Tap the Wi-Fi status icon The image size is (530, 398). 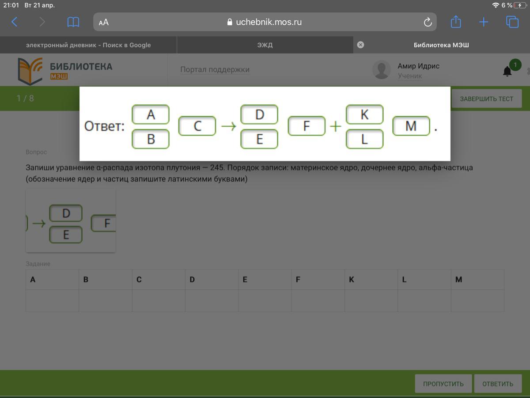click(x=496, y=5)
